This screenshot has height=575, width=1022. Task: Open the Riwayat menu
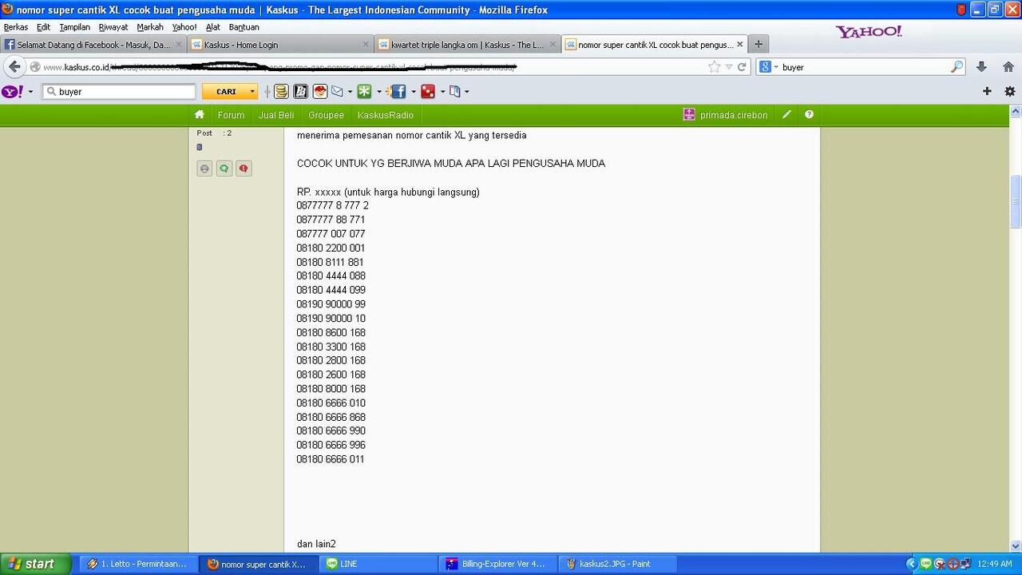(x=113, y=27)
